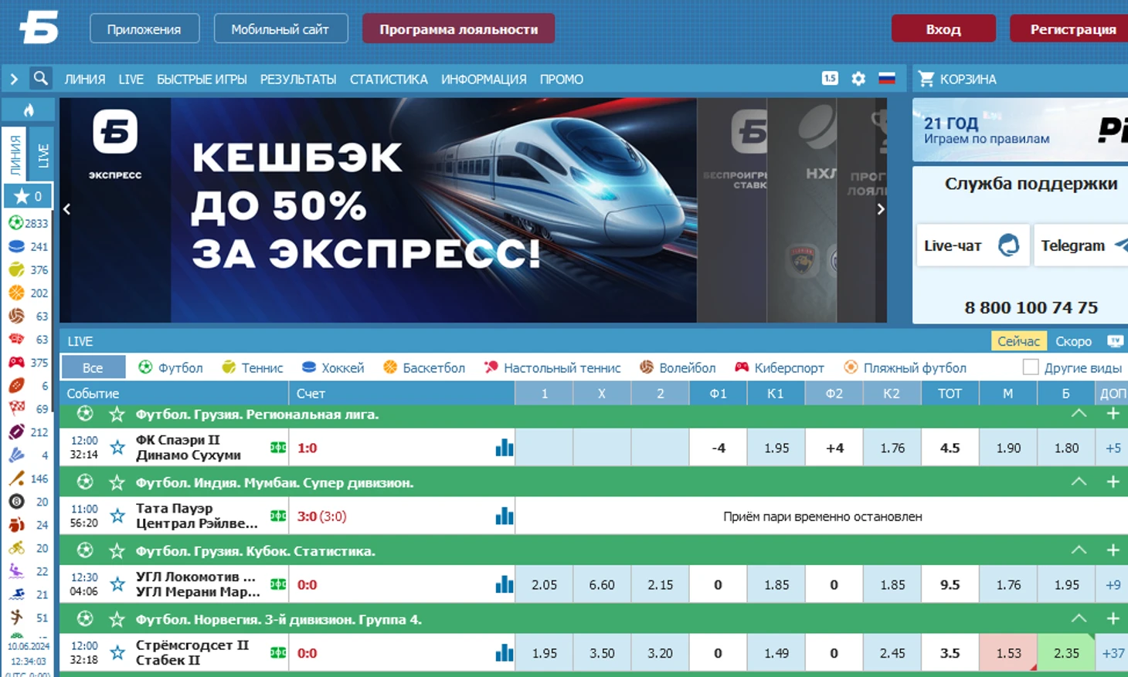Expand the left sidebar arrow
The image size is (1128, 677).
point(14,79)
